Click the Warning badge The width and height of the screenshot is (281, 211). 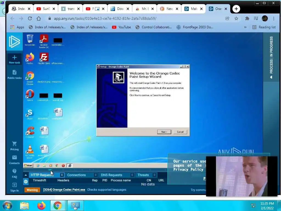(32, 190)
